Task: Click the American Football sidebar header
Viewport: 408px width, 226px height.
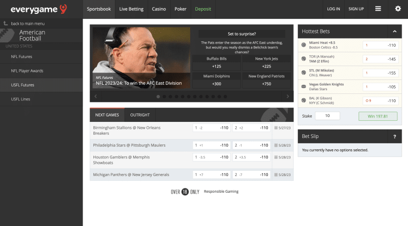Action: pos(41,35)
